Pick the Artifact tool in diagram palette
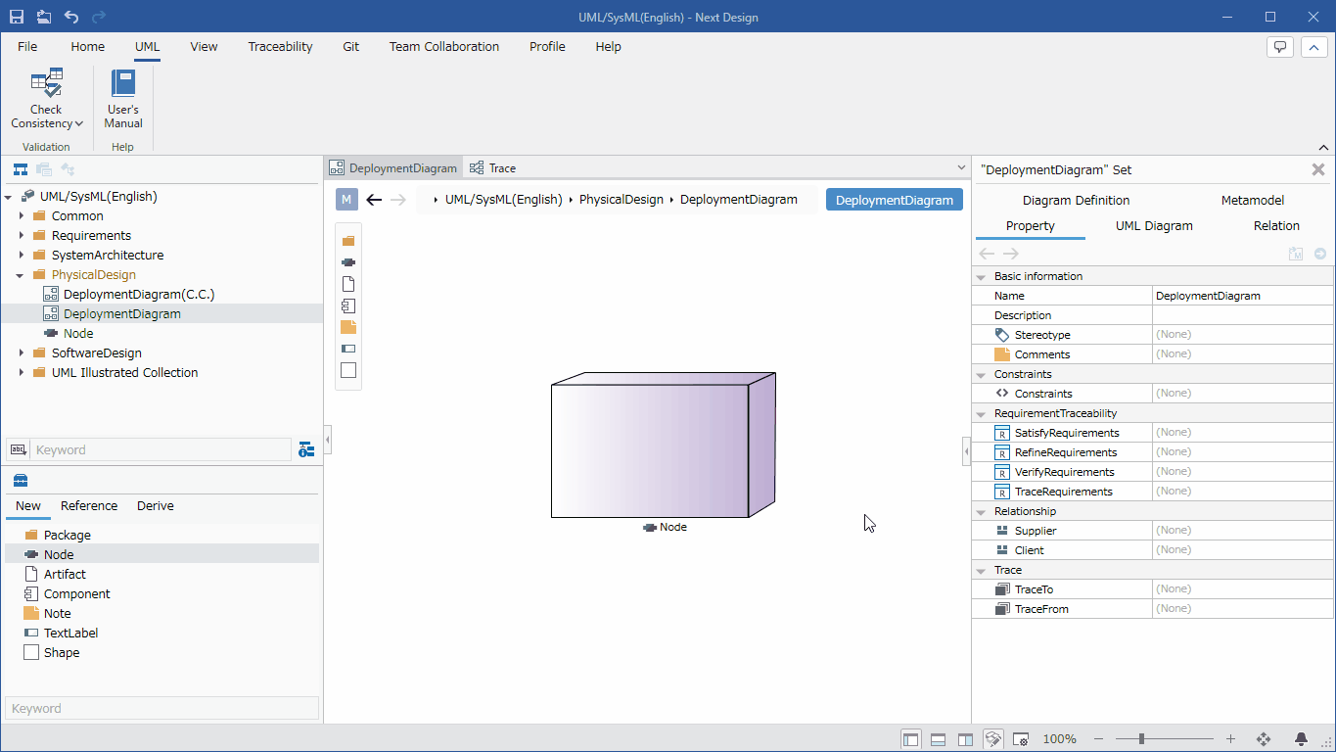1336x752 pixels. click(x=348, y=284)
